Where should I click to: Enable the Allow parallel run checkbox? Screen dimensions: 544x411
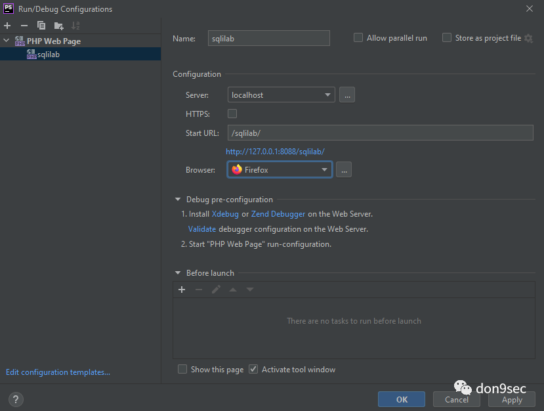[358, 38]
